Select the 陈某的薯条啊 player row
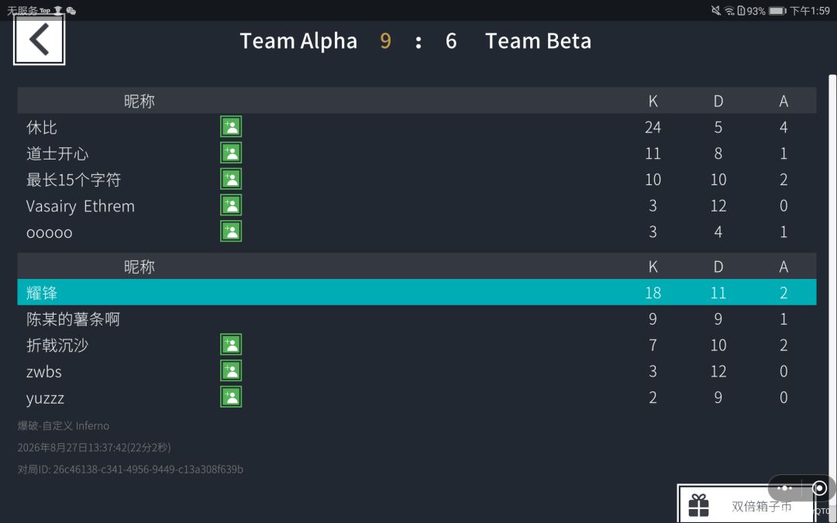This screenshot has height=523, width=837. (417, 318)
